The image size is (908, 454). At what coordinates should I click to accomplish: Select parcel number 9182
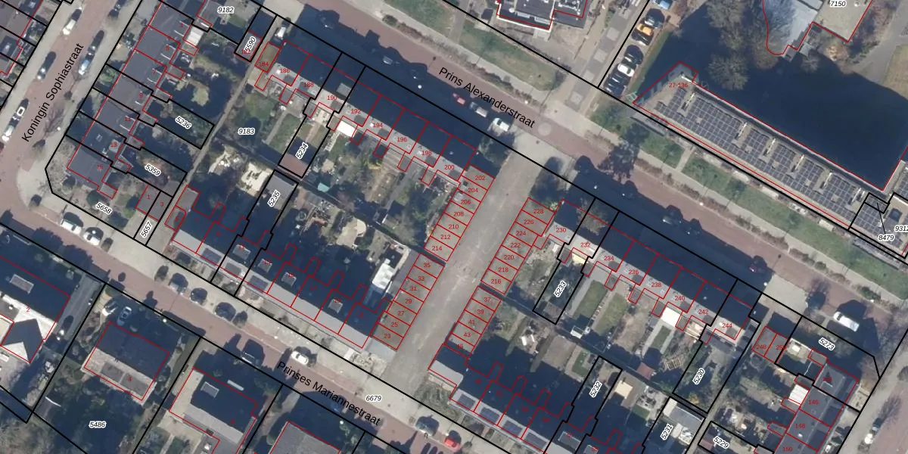(225, 10)
